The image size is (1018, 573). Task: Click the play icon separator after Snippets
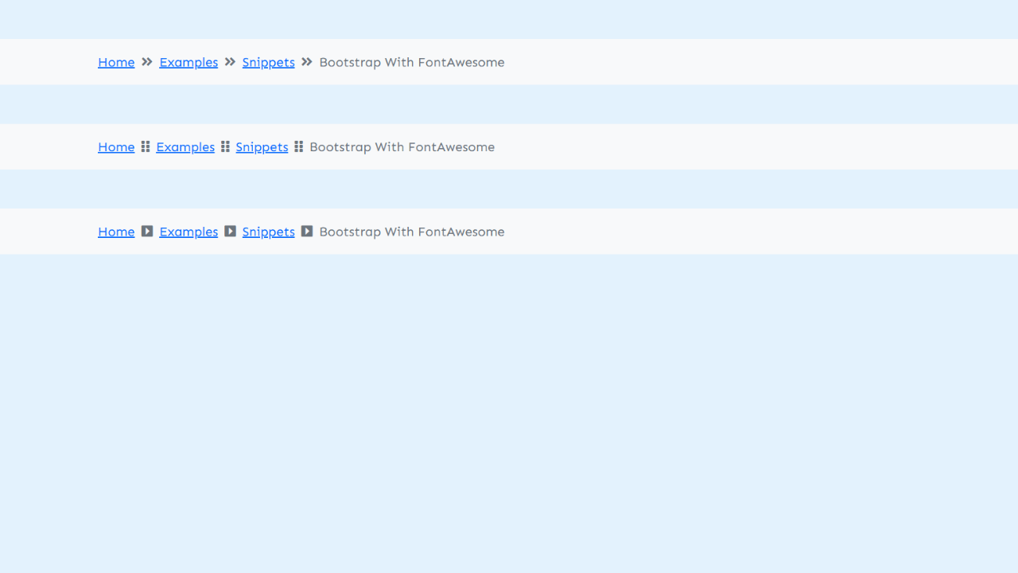click(x=307, y=231)
